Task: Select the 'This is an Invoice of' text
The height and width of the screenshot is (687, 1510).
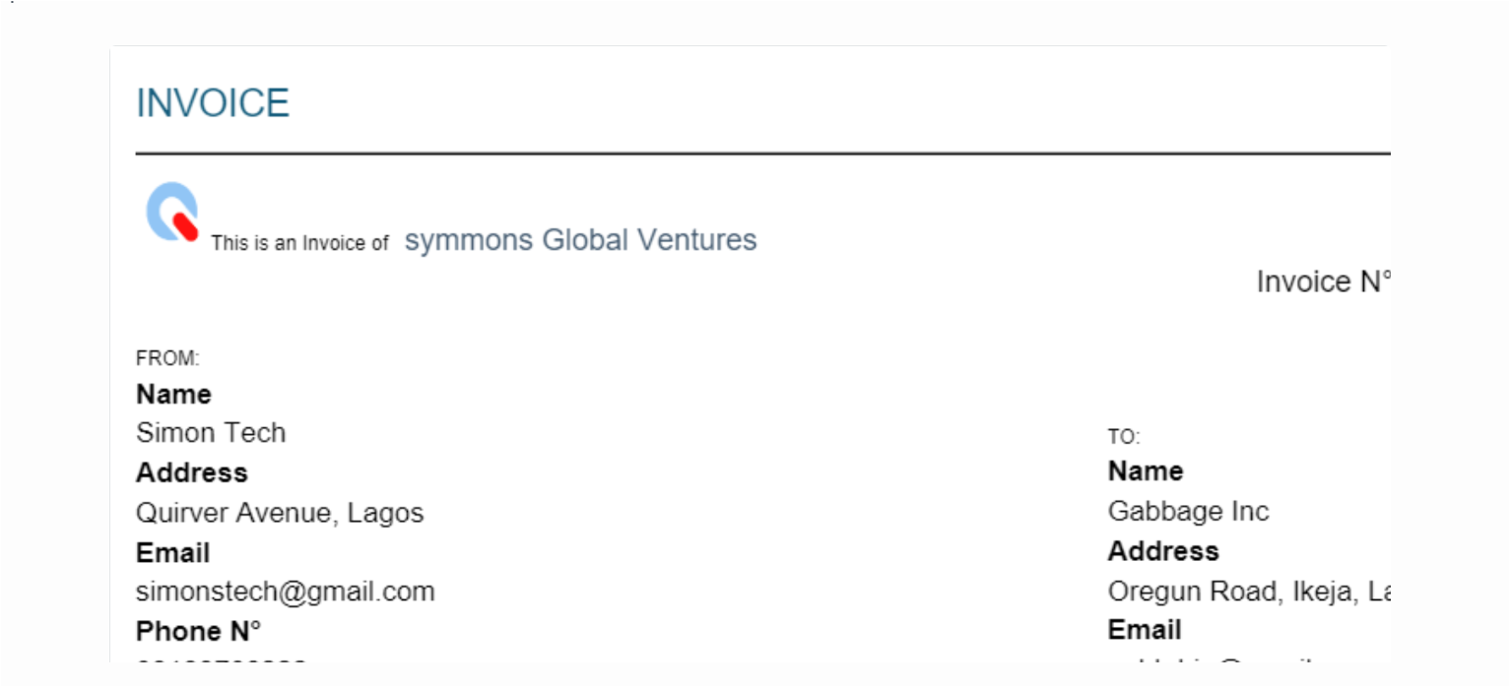Action: [299, 243]
